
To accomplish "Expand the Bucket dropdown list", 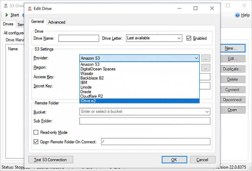I will click(207, 112).
